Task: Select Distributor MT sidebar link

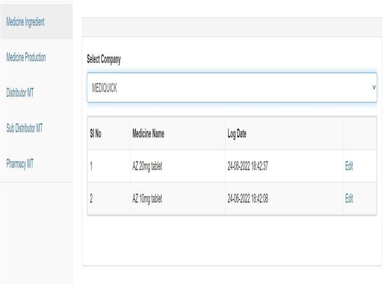Action: click(20, 93)
